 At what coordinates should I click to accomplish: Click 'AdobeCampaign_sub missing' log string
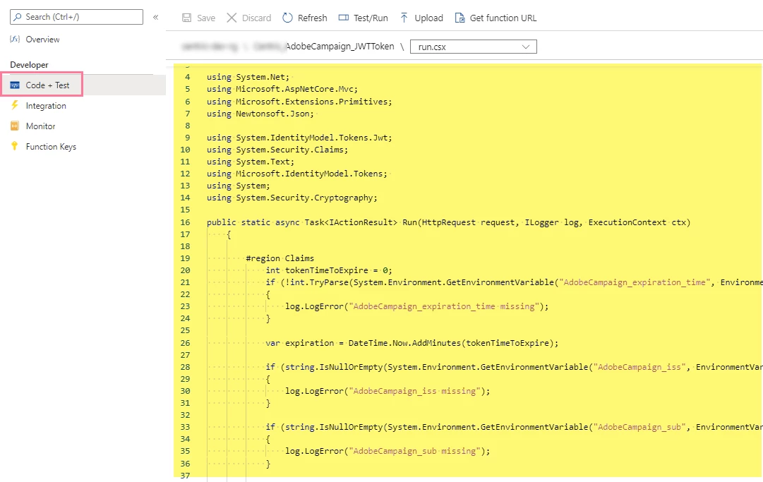414,451
